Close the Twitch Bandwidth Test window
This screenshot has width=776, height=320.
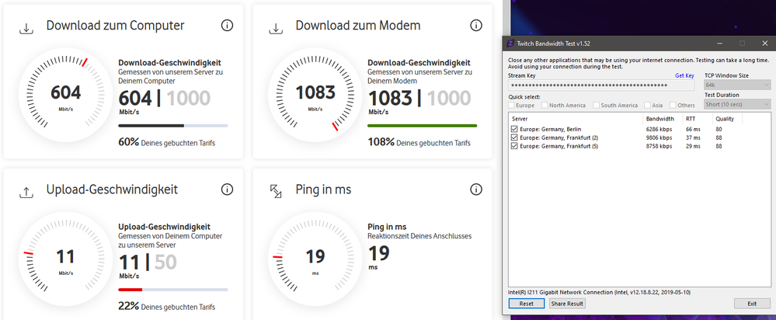pyautogui.click(x=764, y=43)
